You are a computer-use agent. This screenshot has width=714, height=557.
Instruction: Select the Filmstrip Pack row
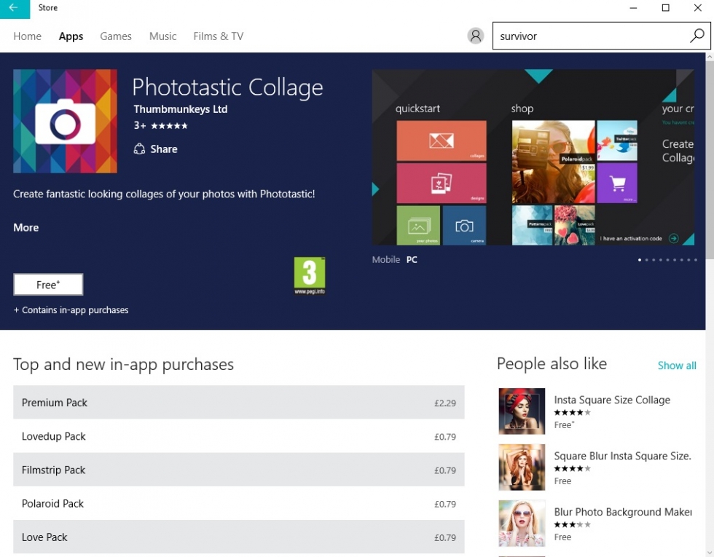coord(239,470)
